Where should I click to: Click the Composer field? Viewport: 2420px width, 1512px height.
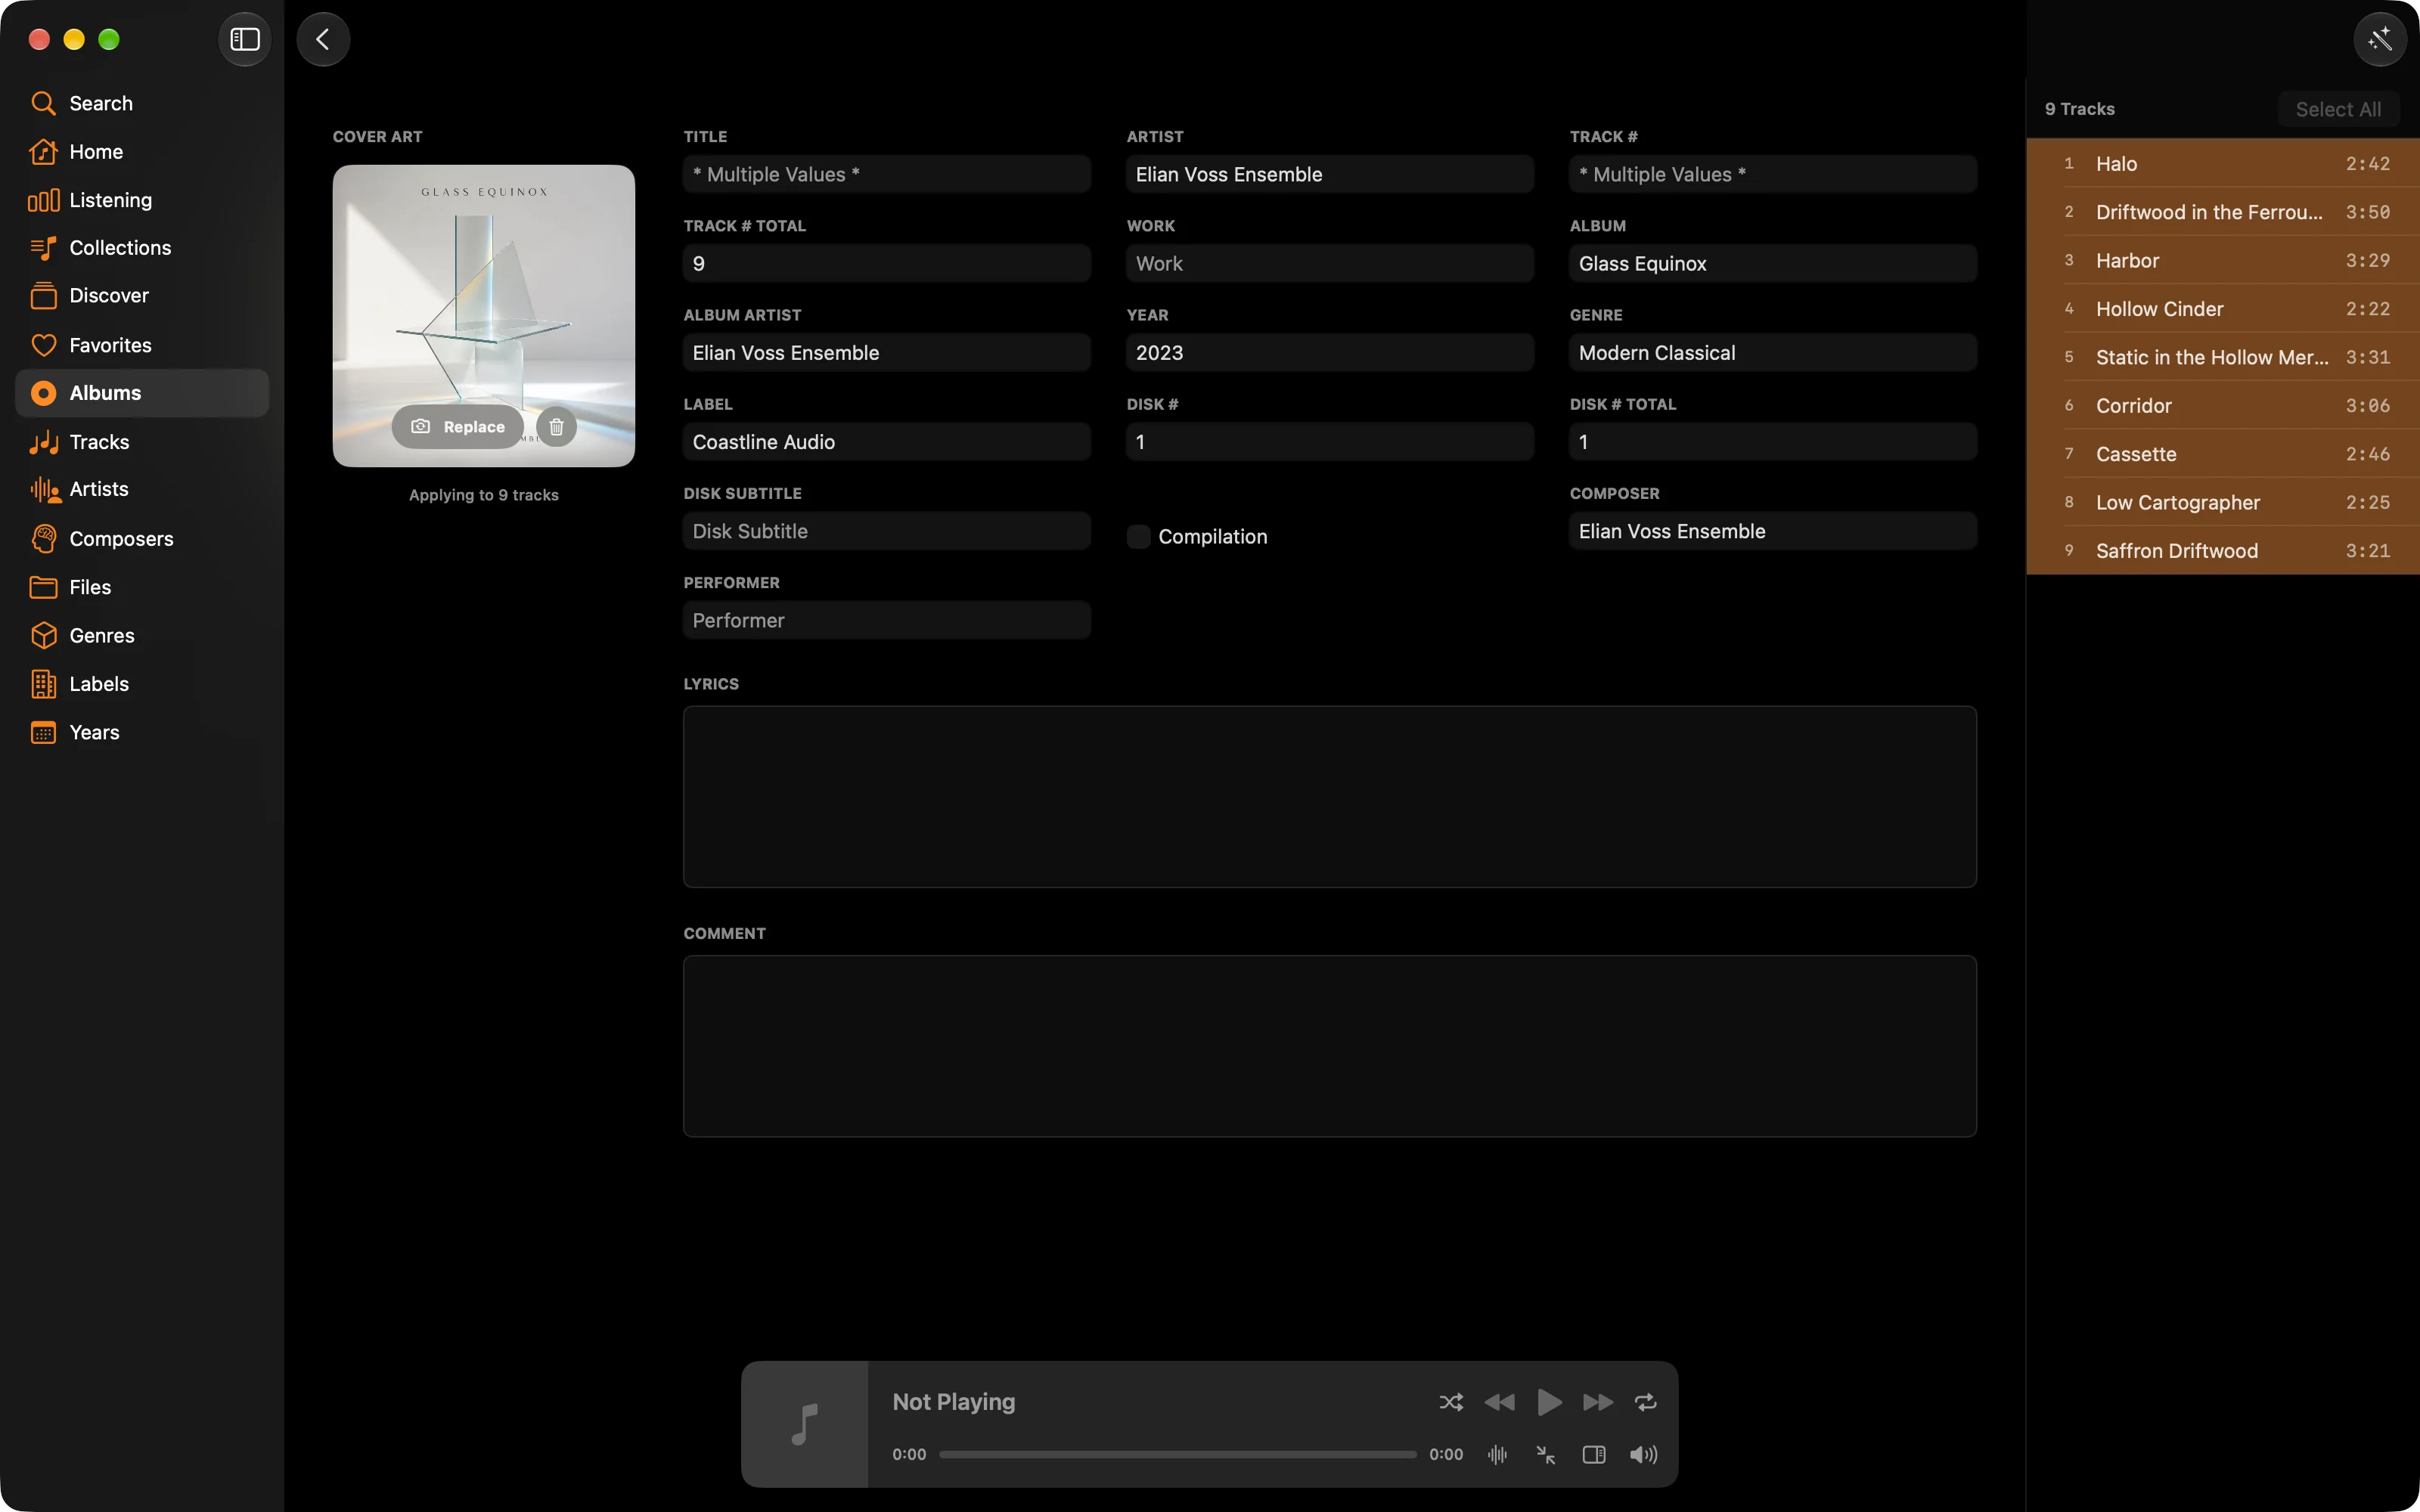1772,531
